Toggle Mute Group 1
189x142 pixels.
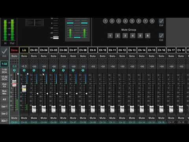point(110,35)
